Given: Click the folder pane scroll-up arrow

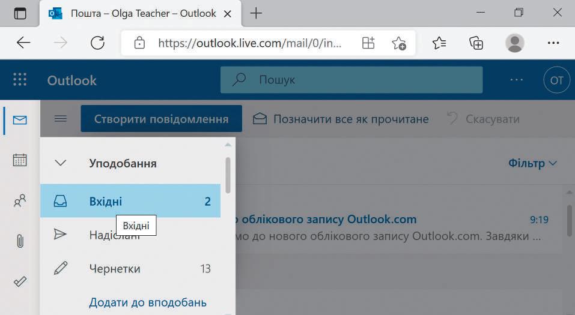Looking at the screenshot, I should pyautogui.click(x=228, y=145).
